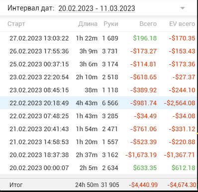198x192 pixels.
Task: Select the session started 27.02.2023 13:03:22
Action: 99,38
